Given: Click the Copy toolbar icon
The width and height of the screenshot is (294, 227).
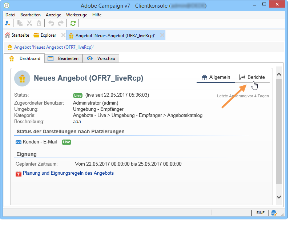Looking at the screenshot, I should (20, 23).
